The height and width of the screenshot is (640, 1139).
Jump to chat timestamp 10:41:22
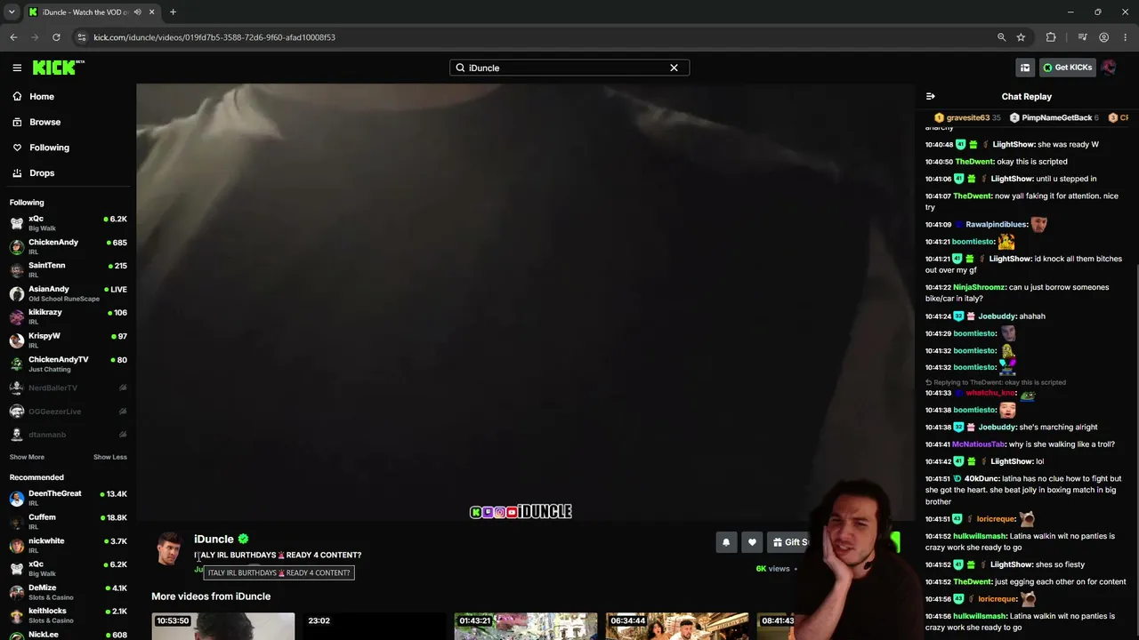pos(938,288)
